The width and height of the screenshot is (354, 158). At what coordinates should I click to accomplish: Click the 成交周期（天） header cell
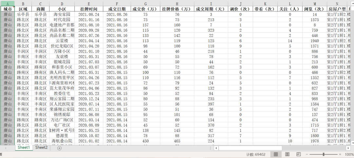pyautogui.click(x=211, y=9)
